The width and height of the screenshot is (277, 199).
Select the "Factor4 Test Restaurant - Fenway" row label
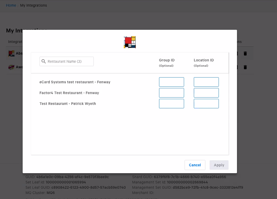point(69,93)
